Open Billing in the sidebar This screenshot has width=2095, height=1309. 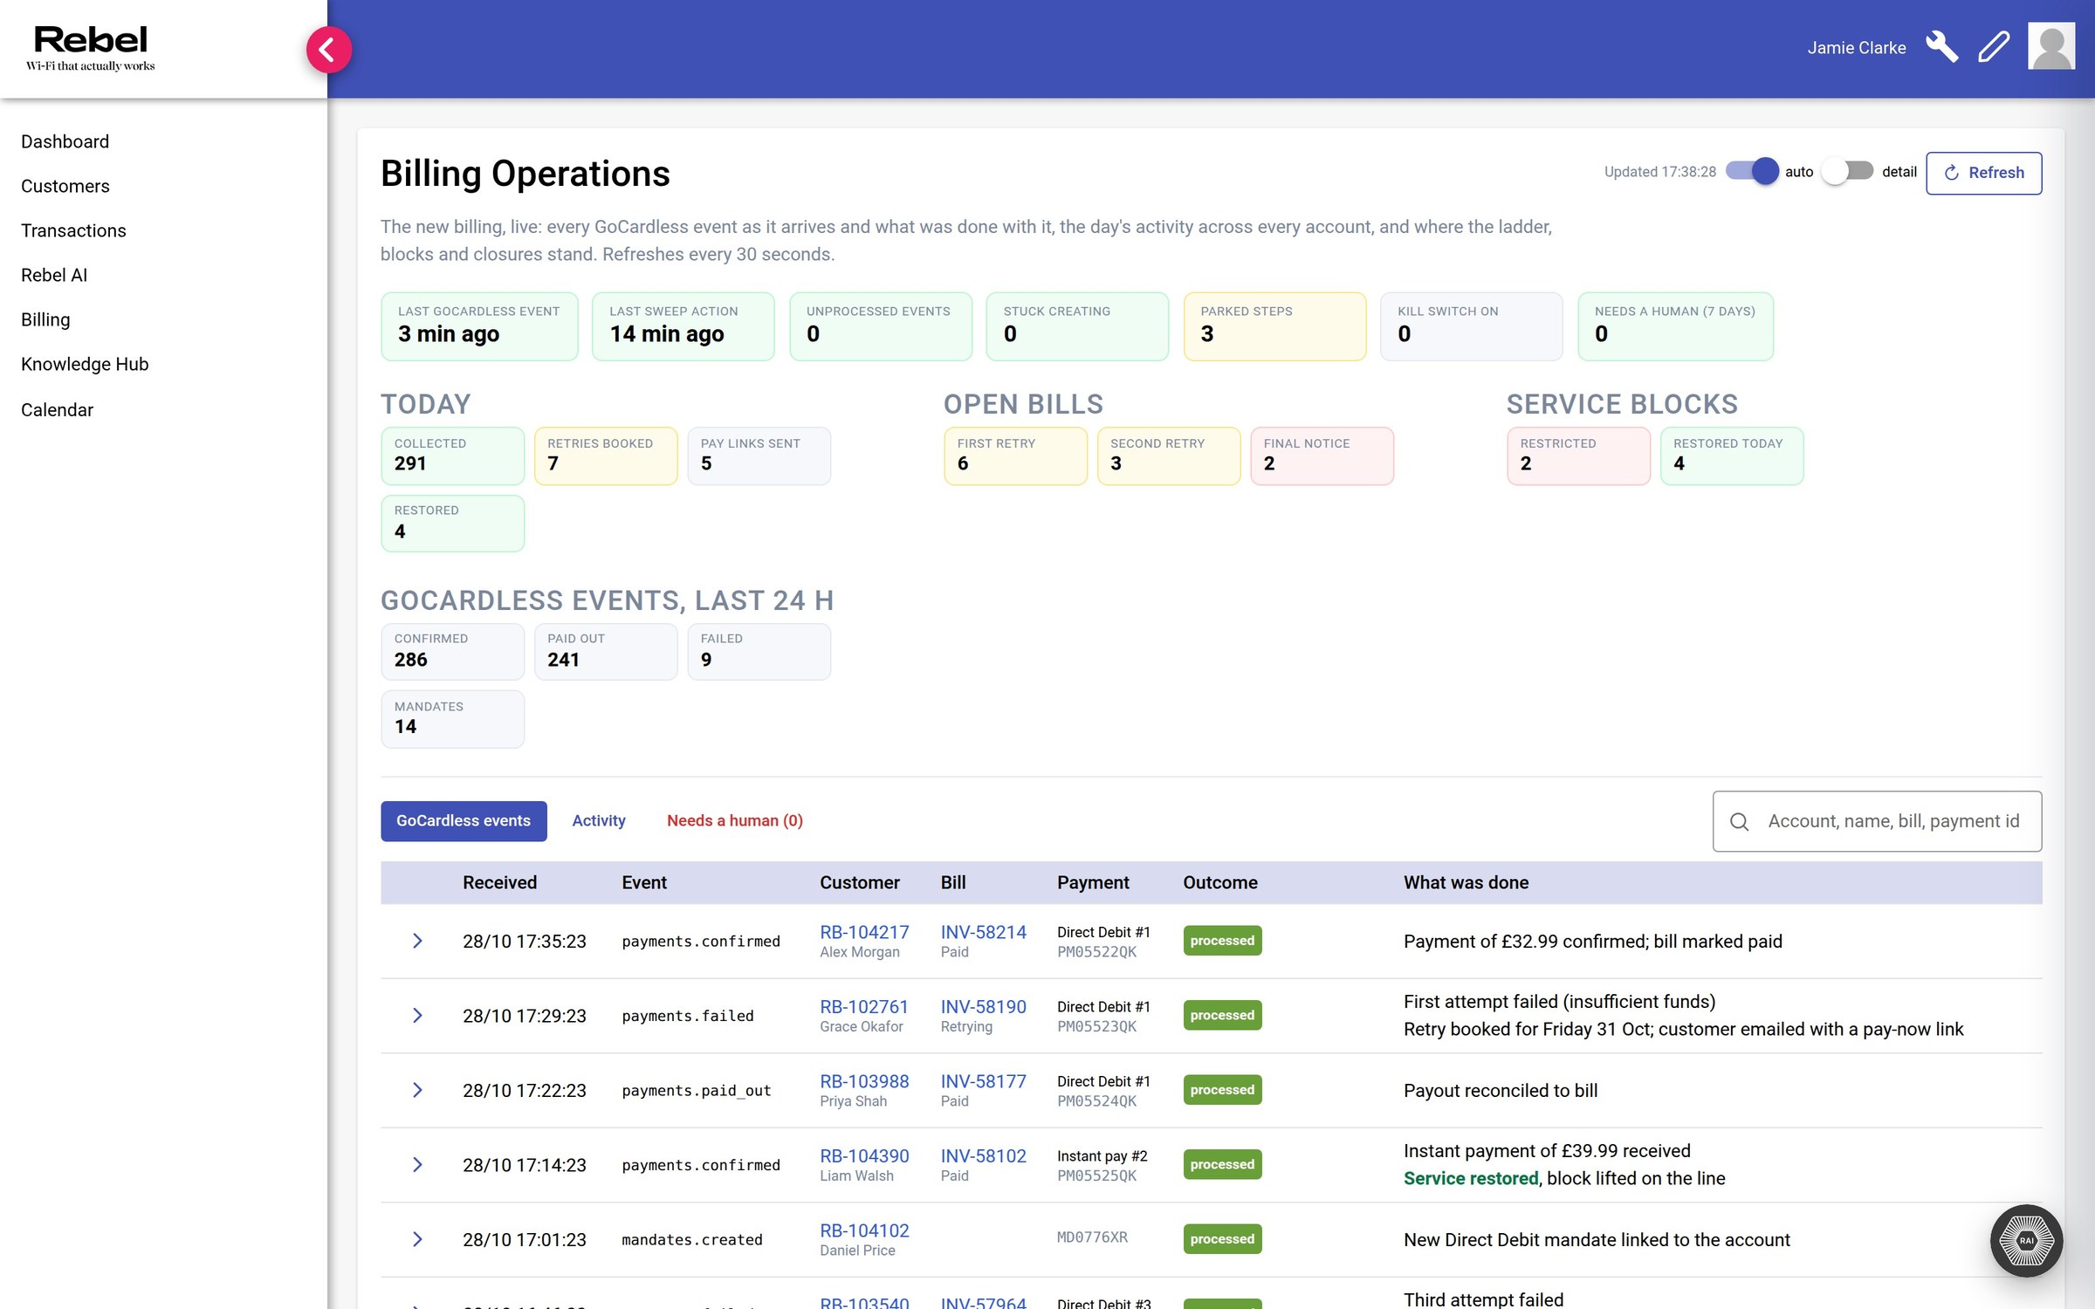pos(45,319)
